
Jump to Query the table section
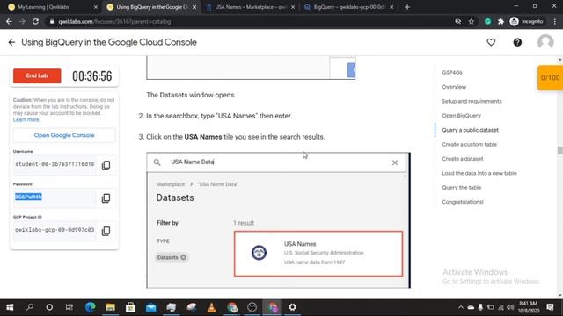click(461, 187)
